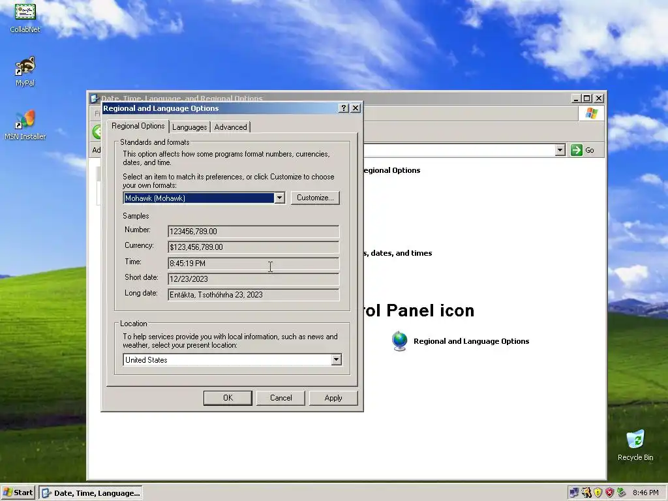Click the Long date sample field

(254, 295)
